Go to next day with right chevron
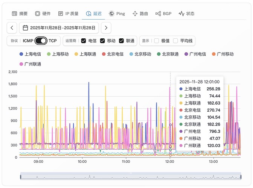Viewport: 253px width, 188px height. tap(106, 28)
